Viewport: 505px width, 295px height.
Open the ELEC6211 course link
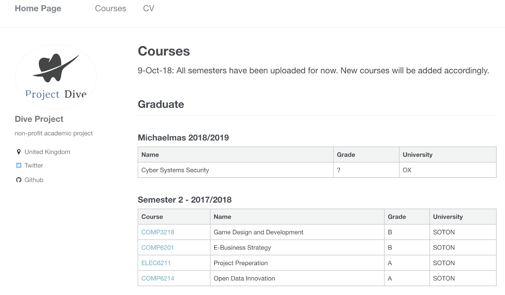(x=156, y=263)
